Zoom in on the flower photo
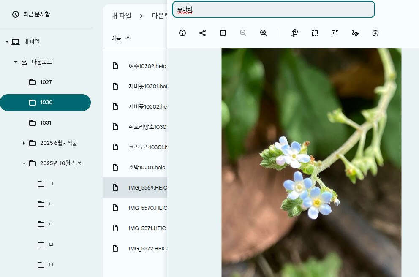 [x=264, y=33]
